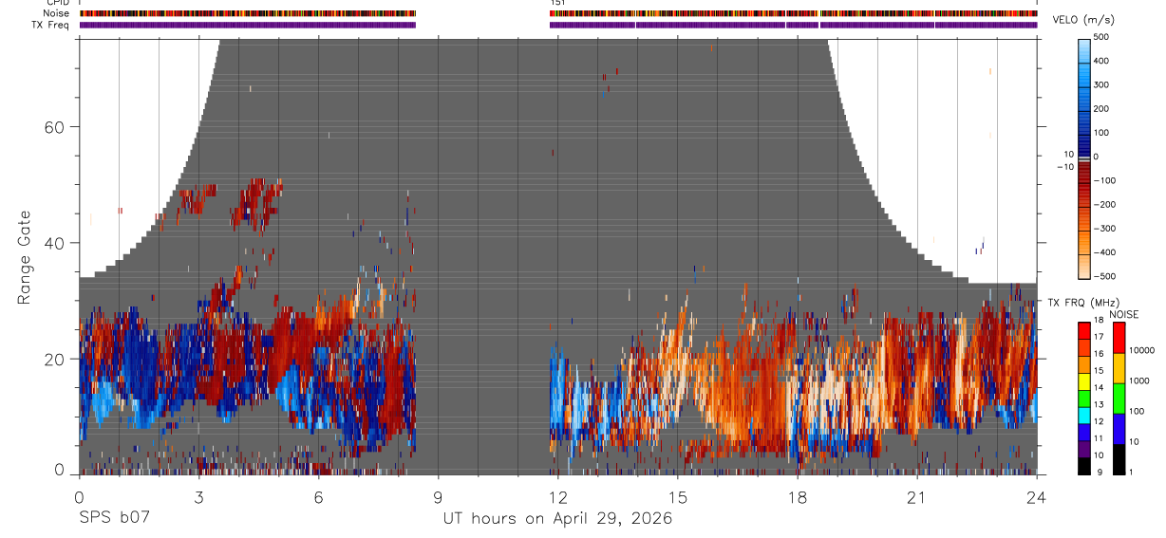Click the '6' tick on UT hours axis
This screenshot has width=1166, height=538.
(x=318, y=497)
